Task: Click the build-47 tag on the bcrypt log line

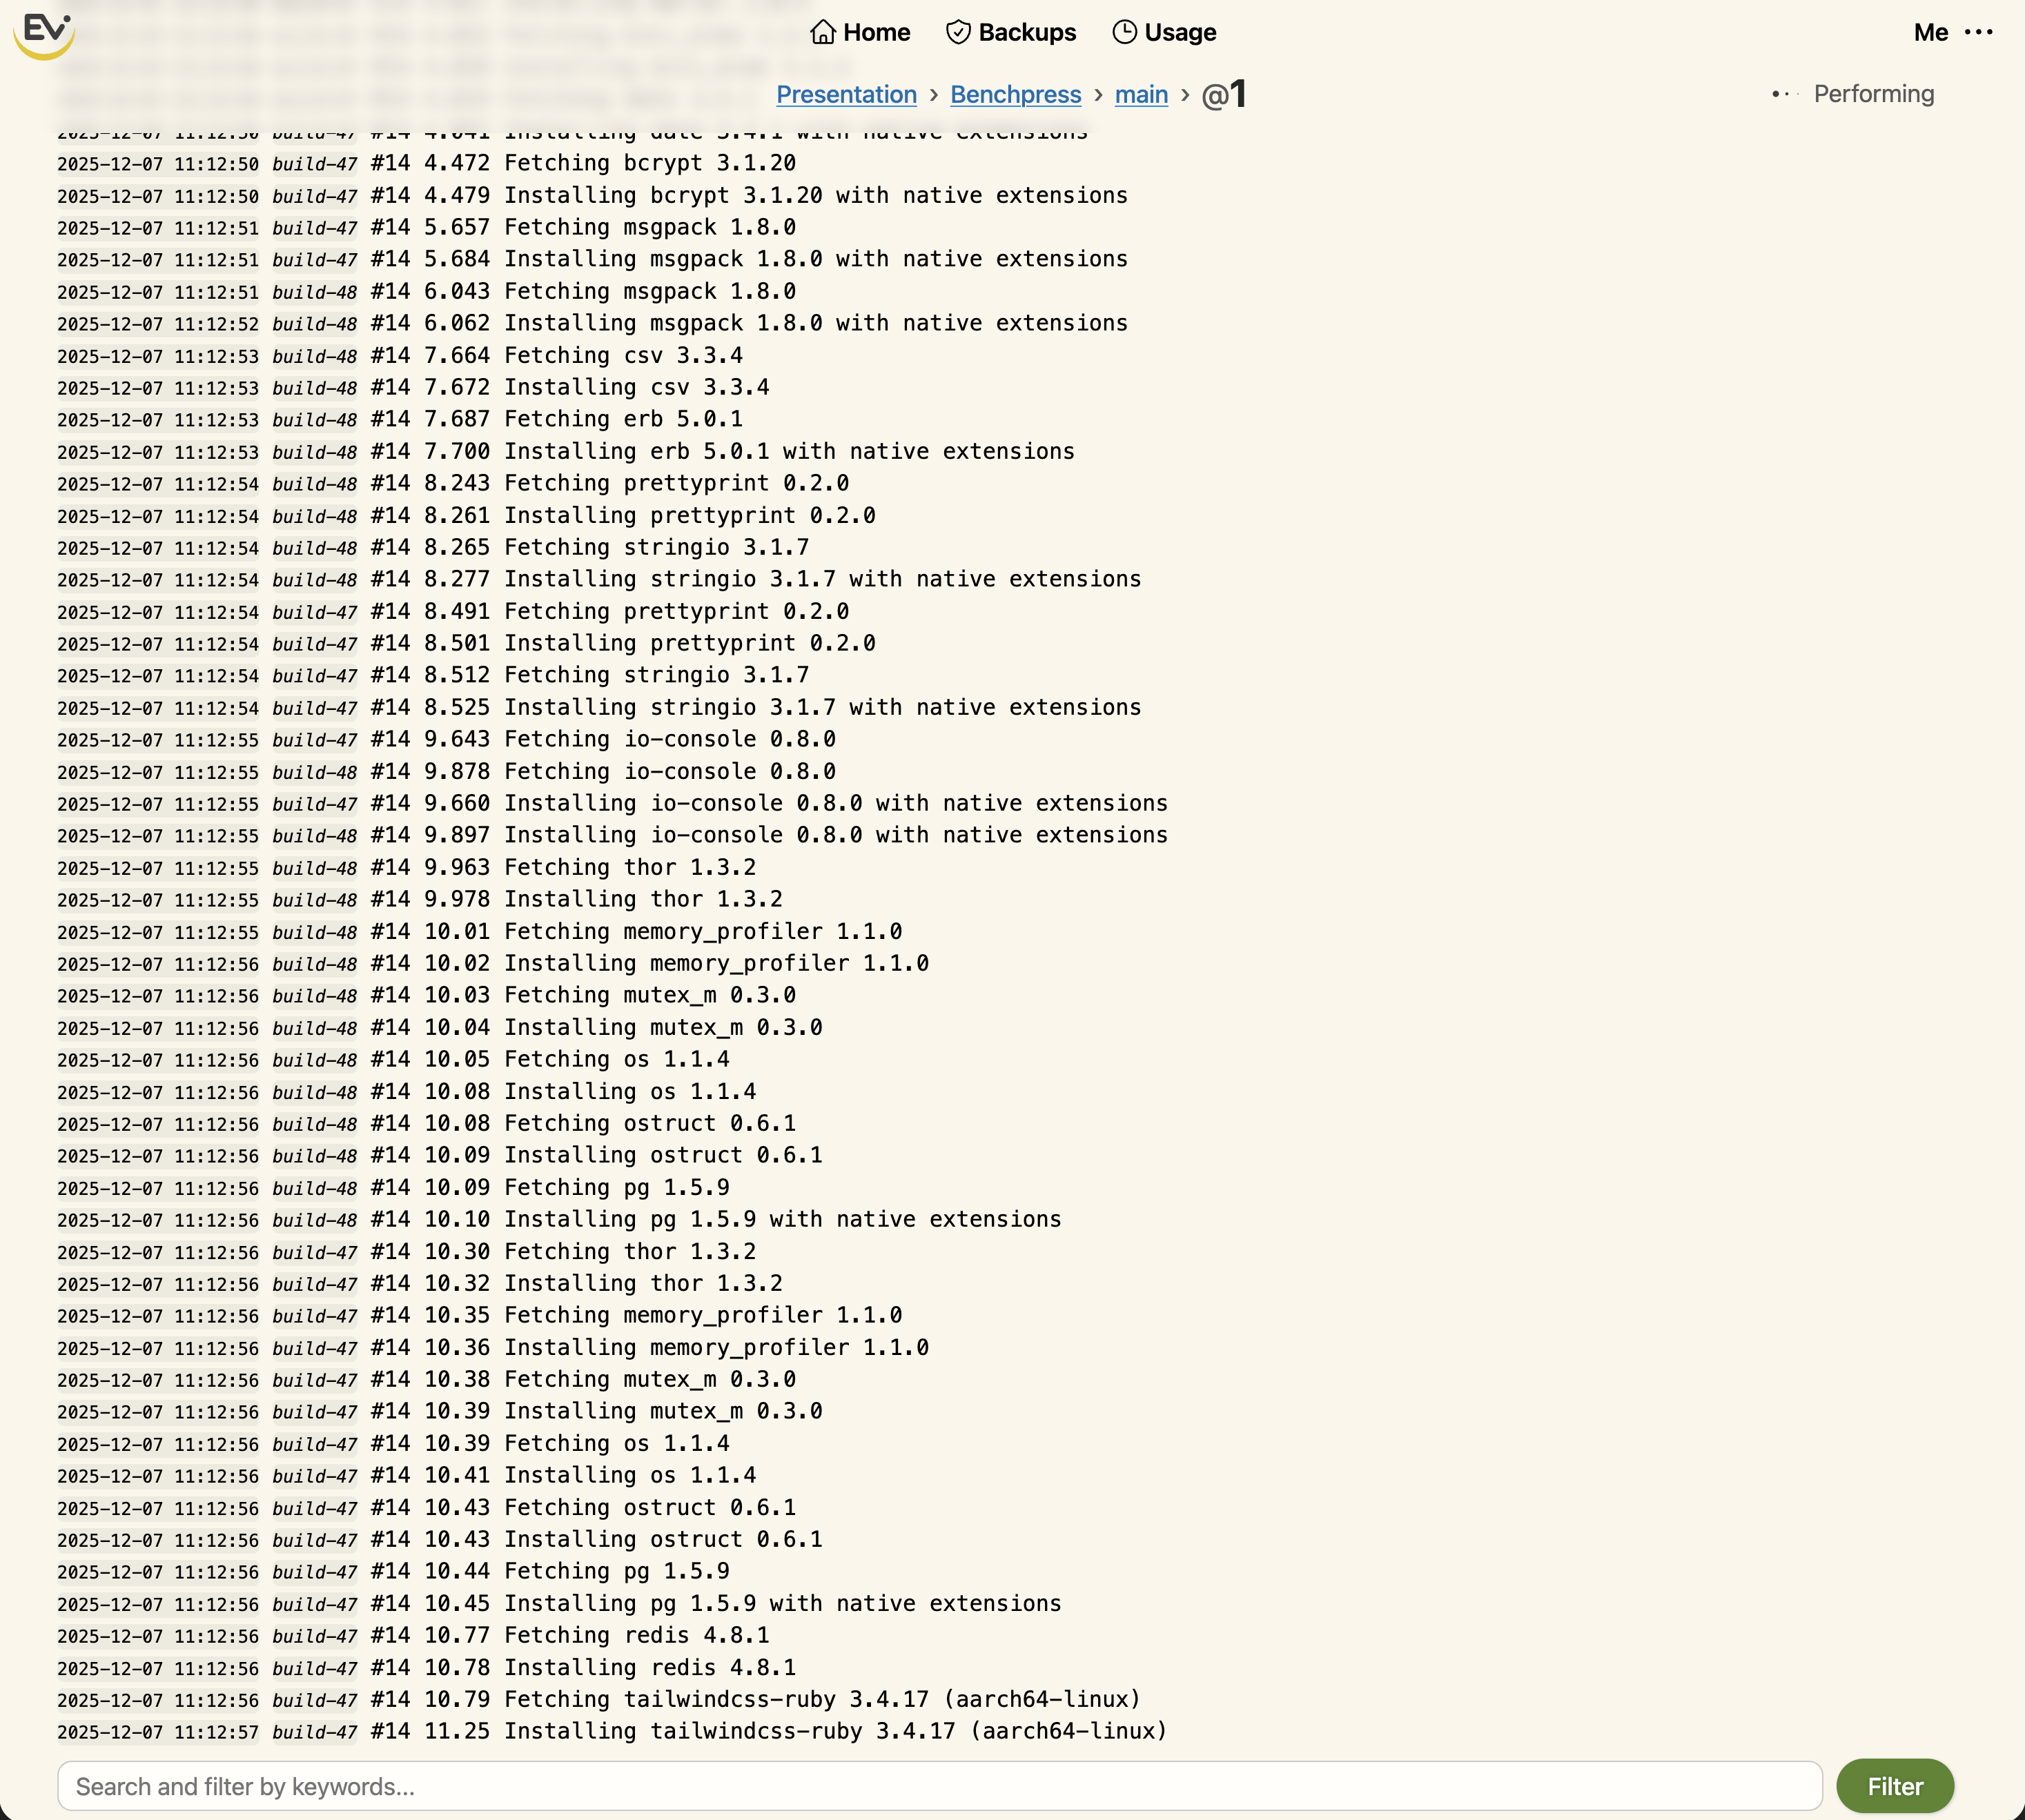Action: tap(314, 162)
